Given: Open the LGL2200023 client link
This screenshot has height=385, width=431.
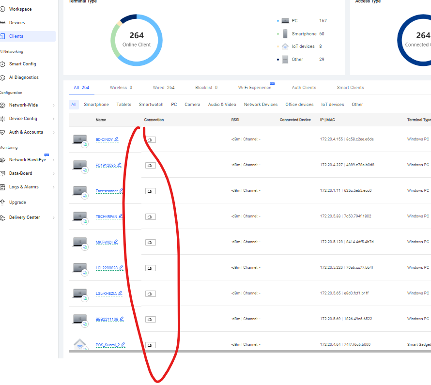Looking at the screenshot, I should click(107, 268).
